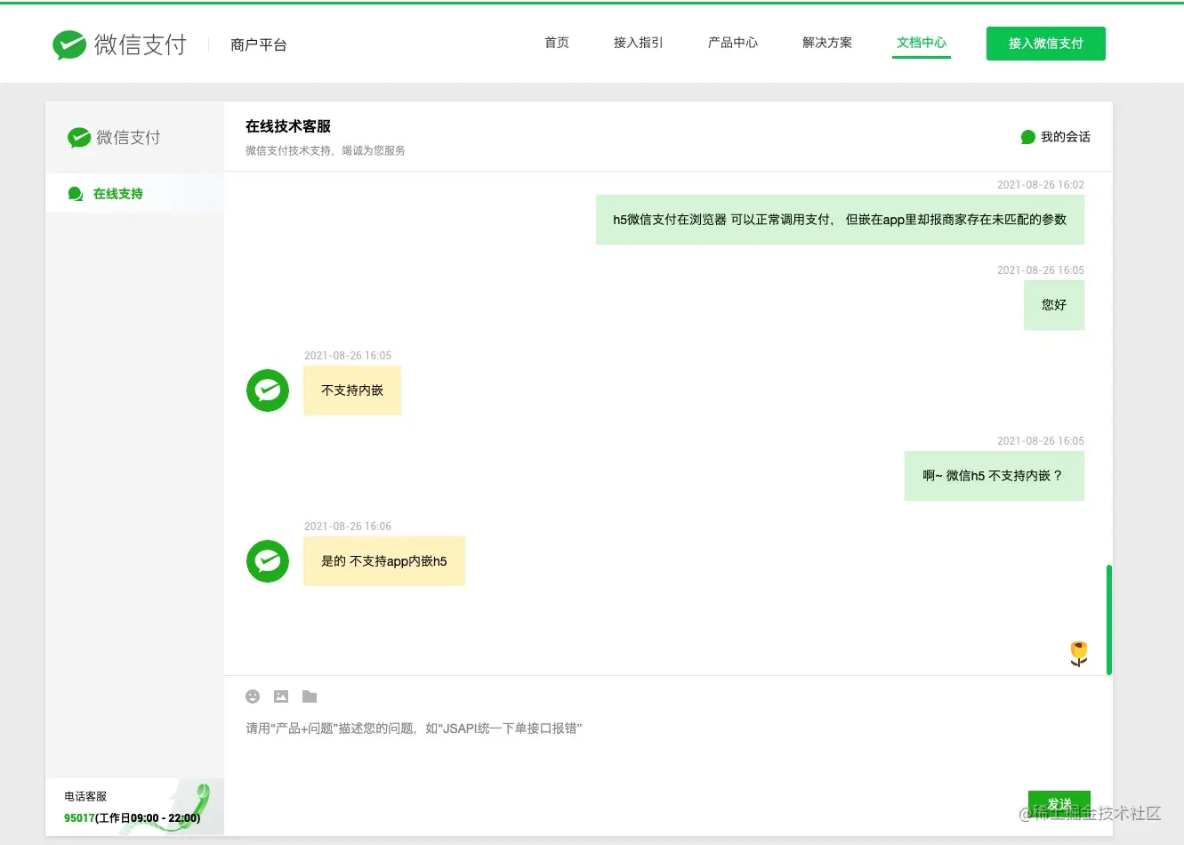Click the message 是的 不支持app内嵌h5

[x=384, y=561]
